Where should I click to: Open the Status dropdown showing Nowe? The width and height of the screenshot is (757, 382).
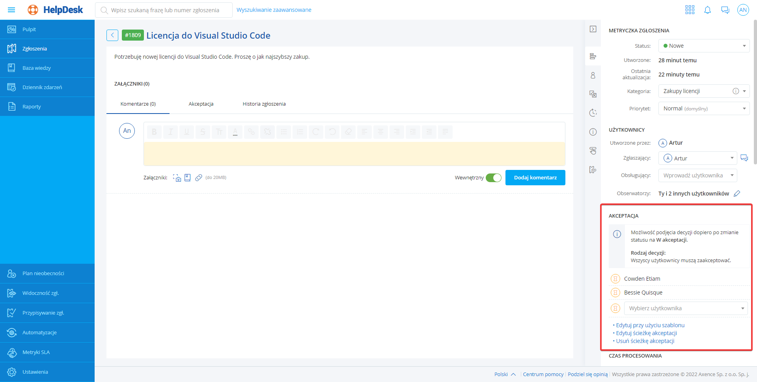704,46
